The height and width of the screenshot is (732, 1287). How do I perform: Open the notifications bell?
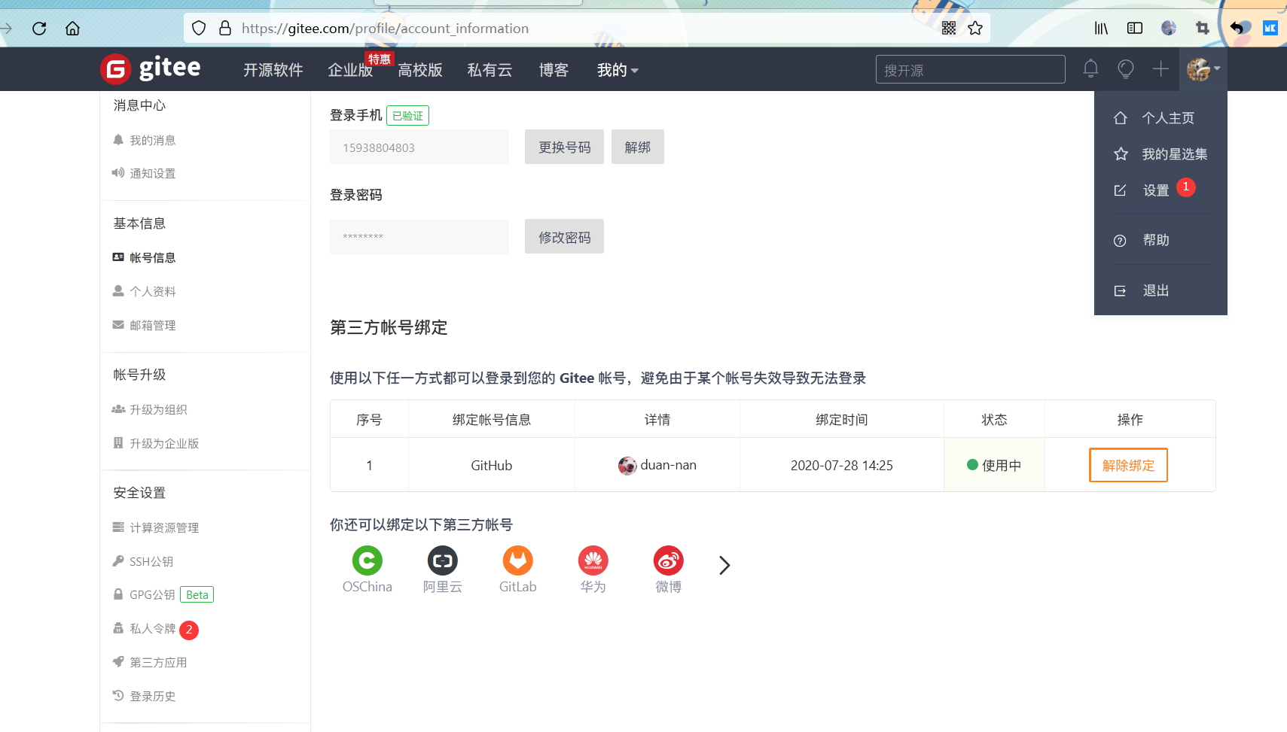(x=1090, y=68)
